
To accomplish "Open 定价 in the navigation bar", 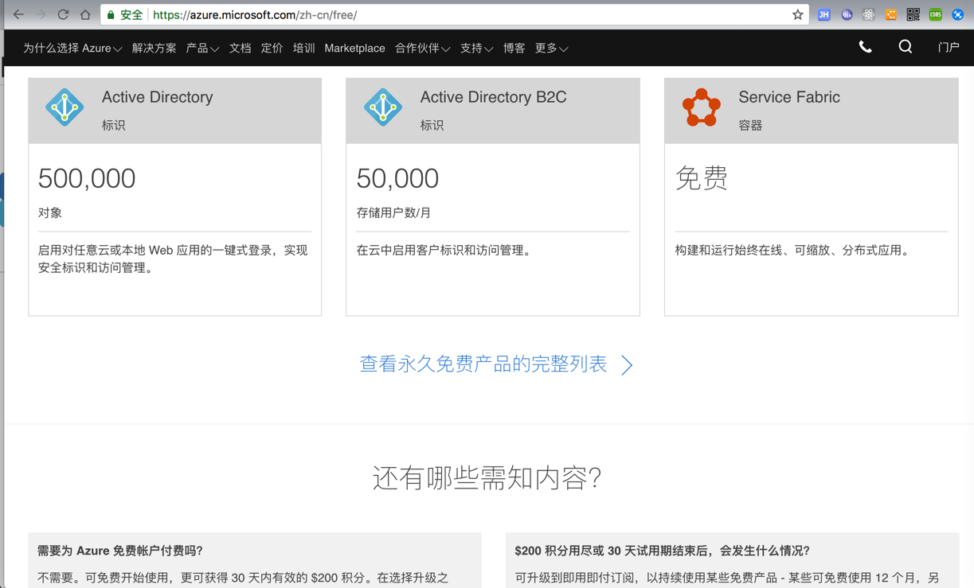I will (272, 49).
